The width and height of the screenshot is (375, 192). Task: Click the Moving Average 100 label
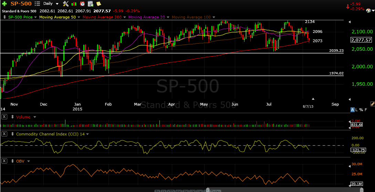[191, 17]
